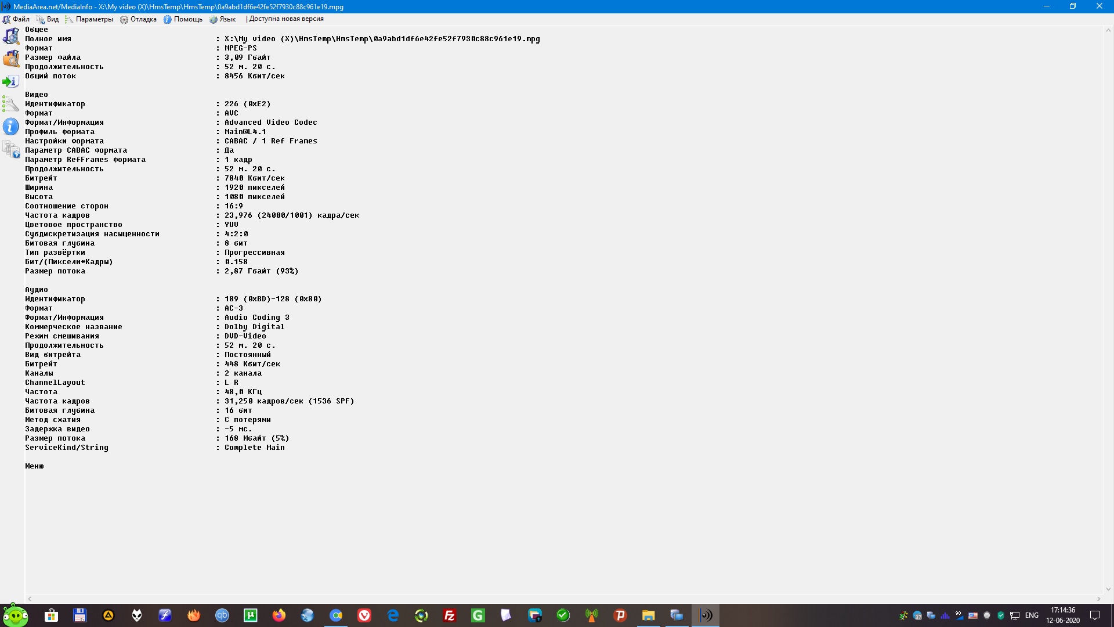Open the flame icon in the taskbar
Screen dimensions: 1114x627
coord(194,615)
